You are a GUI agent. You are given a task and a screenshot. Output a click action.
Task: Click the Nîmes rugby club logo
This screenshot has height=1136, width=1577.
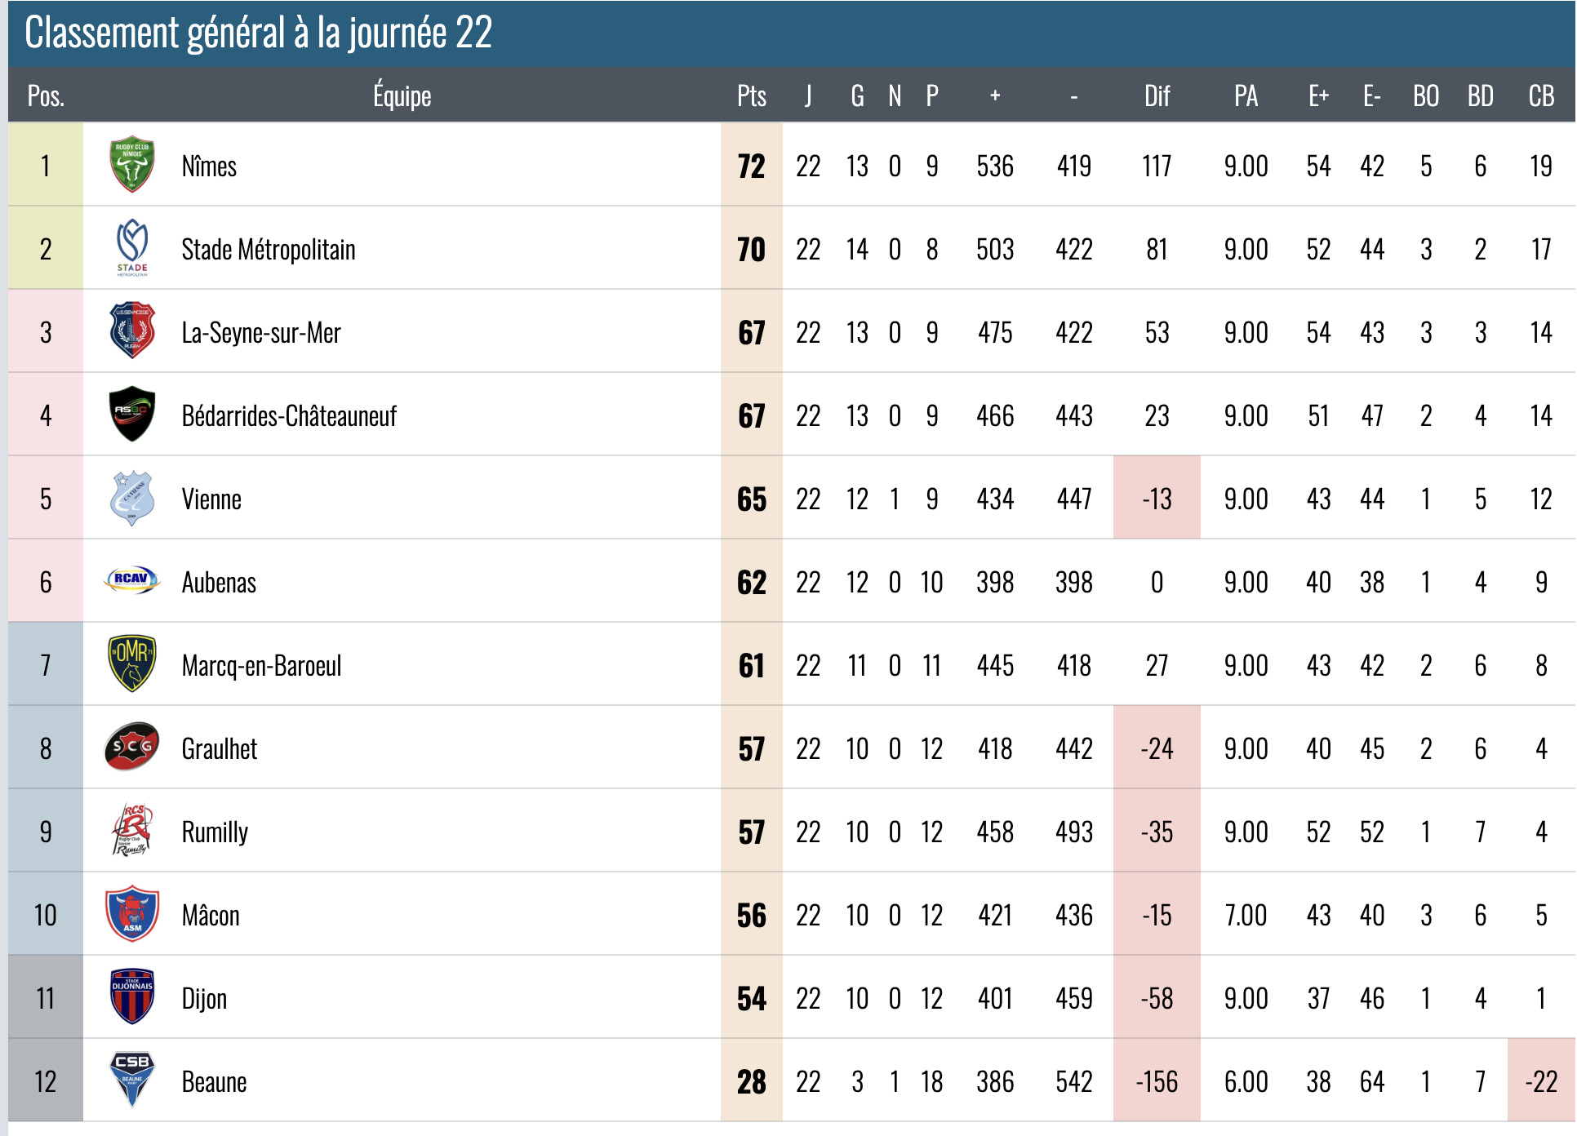click(131, 165)
